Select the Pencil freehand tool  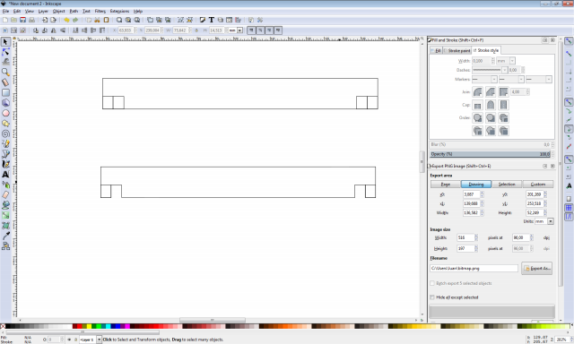[5, 143]
